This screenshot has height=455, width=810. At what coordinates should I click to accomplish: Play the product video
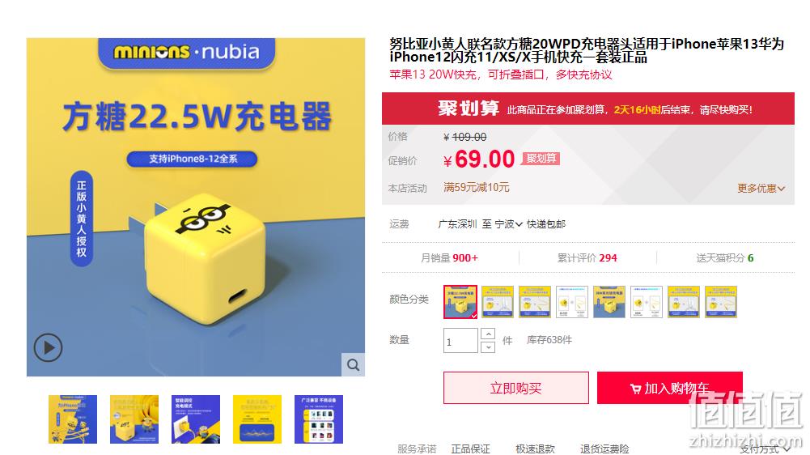(x=48, y=347)
